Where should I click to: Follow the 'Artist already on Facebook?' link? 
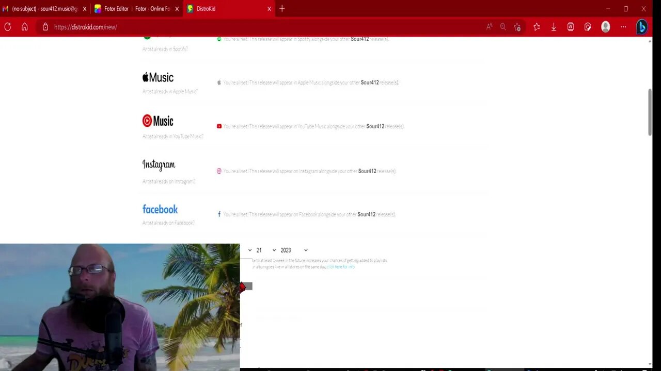[x=168, y=223]
